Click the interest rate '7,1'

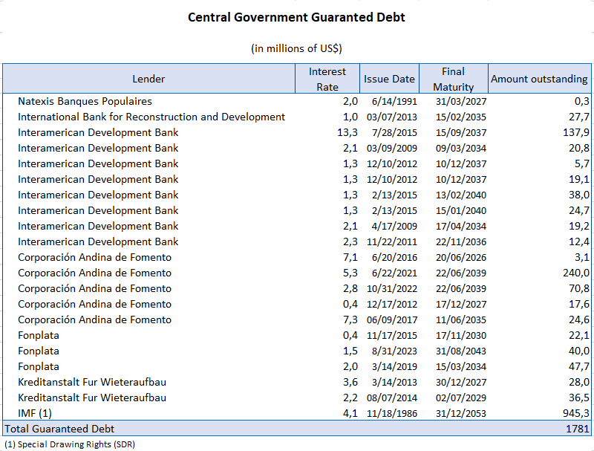(350, 257)
